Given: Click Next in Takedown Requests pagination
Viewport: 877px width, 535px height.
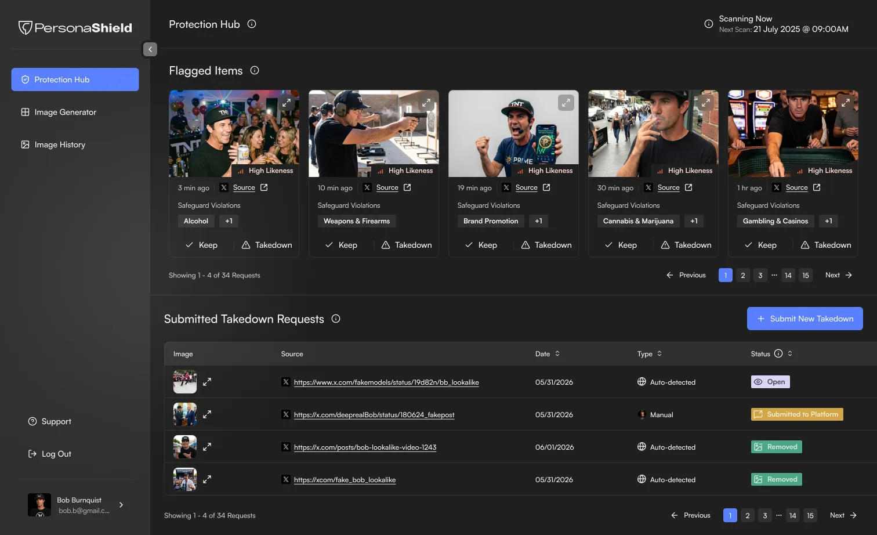Looking at the screenshot, I should coord(843,515).
